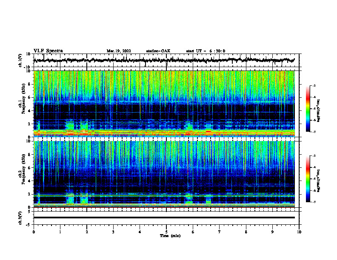Viewport: 337px width, 260px height.
Task: Click the "Time (min)" x-axis label
Action: (170, 236)
